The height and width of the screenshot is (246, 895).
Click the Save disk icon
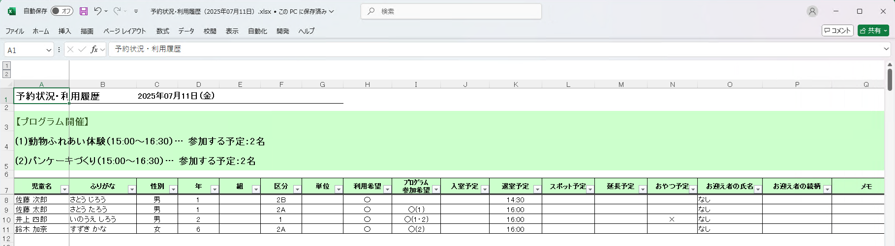[83, 11]
